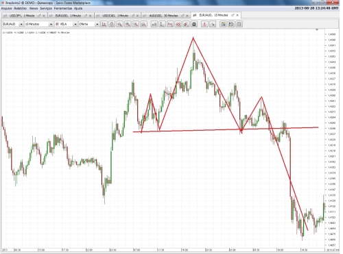Switch to the AUD/USD 30 Minutos tab
Image resolution: width=343 pixels, height=254 pixels.
163,16
